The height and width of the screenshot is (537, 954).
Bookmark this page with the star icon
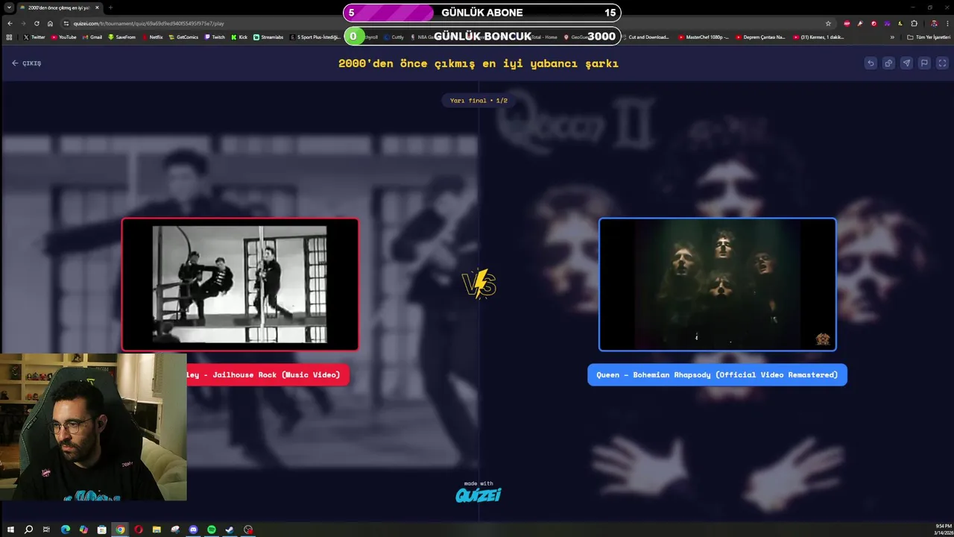[x=828, y=23]
